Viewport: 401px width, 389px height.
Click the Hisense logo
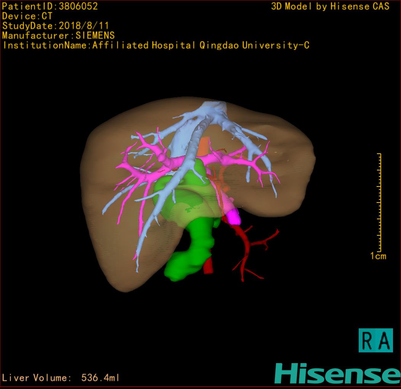pos(338,373)
